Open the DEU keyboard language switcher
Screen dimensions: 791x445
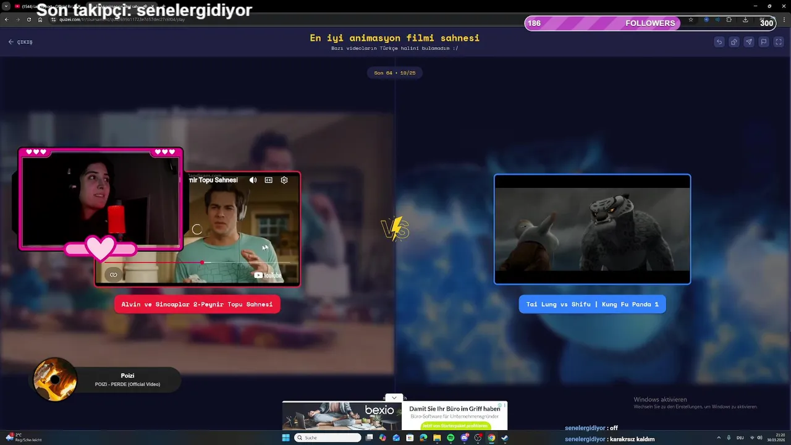point(740,438)
